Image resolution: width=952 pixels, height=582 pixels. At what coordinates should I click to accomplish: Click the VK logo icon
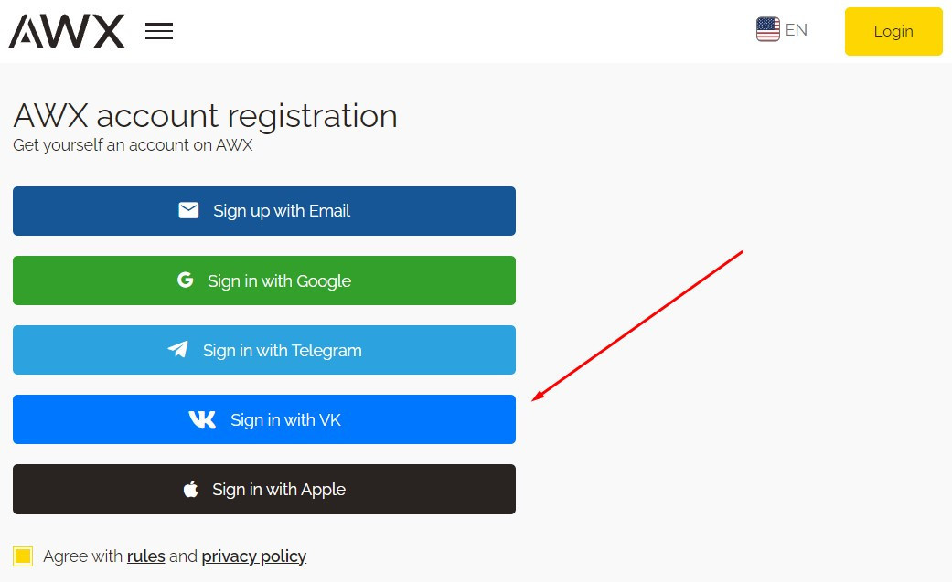click(202, 419)
